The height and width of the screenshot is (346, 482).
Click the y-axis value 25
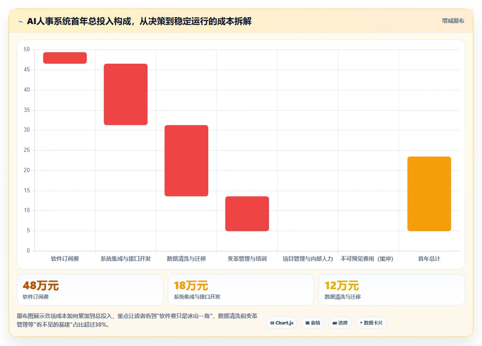tap(27, 150)
